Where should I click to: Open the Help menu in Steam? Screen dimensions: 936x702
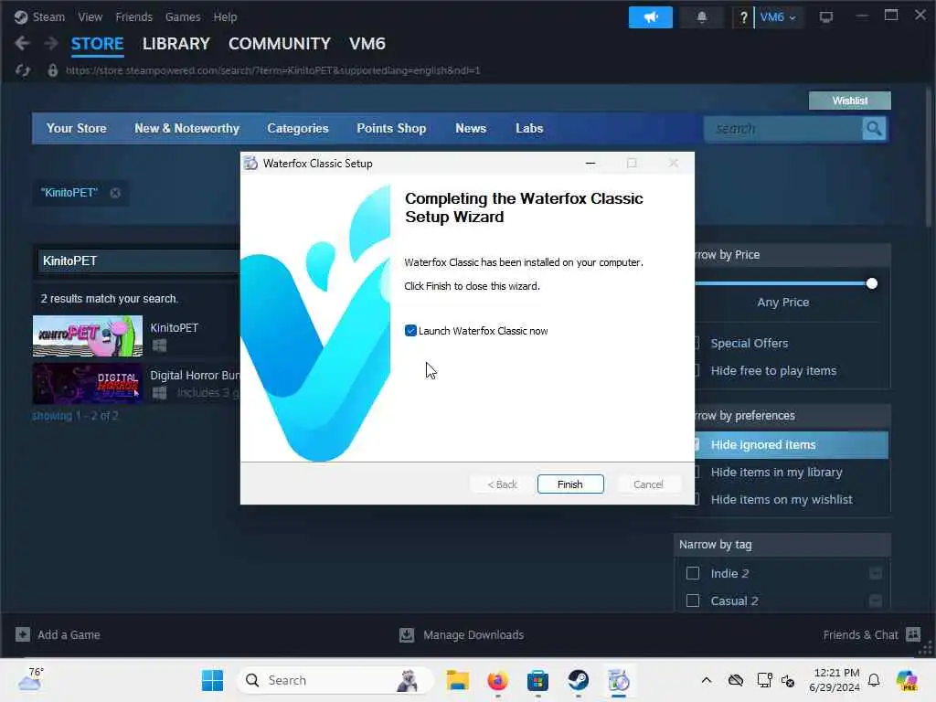click(225, 16)
